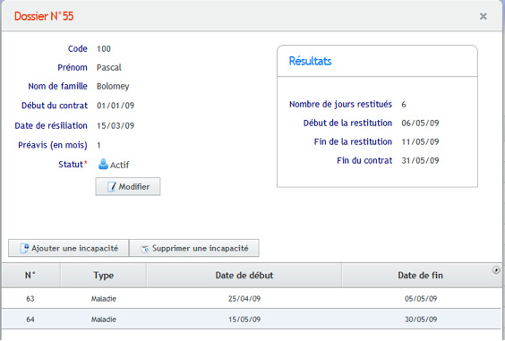Click the Modifier pencil icon
The width and height of the screenshot is (505, 341).
(x=111, y=187)
